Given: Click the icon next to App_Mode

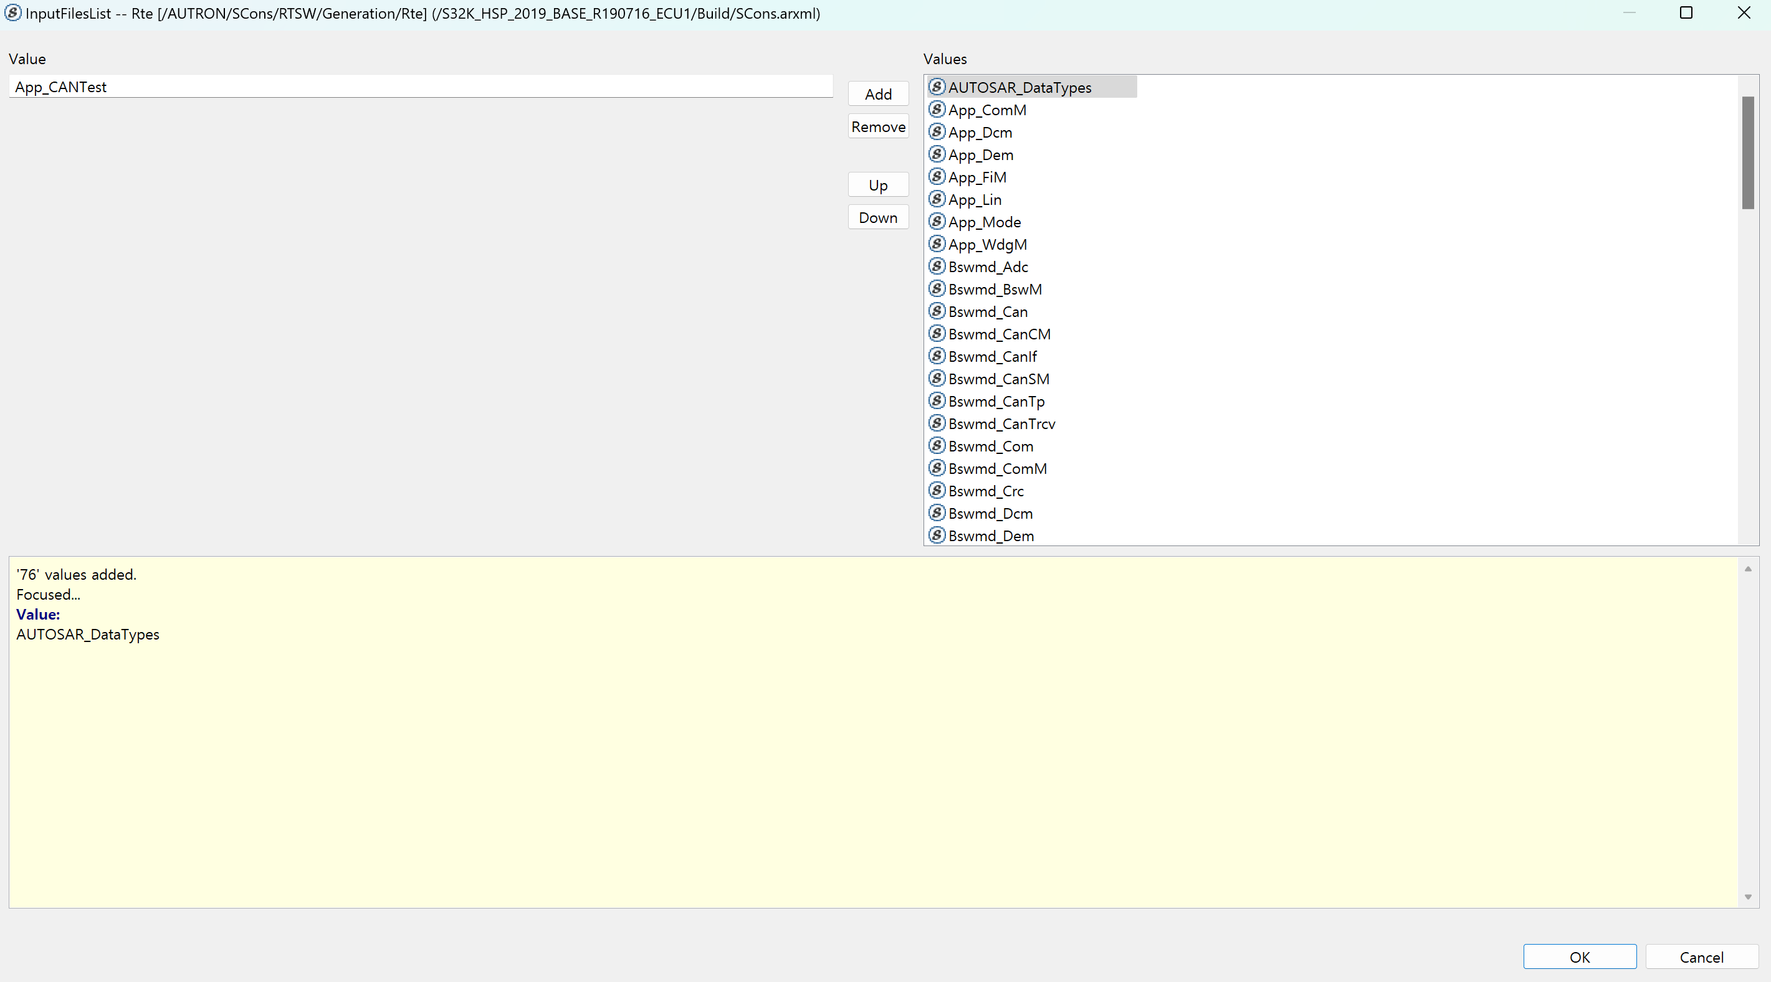Looking at the screenshot, I should tap(937, 221).
